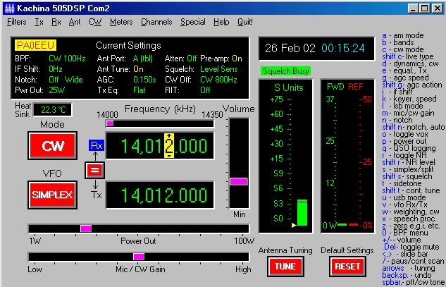Click the Mic / CW Gain slider handle

coord(139,257)
